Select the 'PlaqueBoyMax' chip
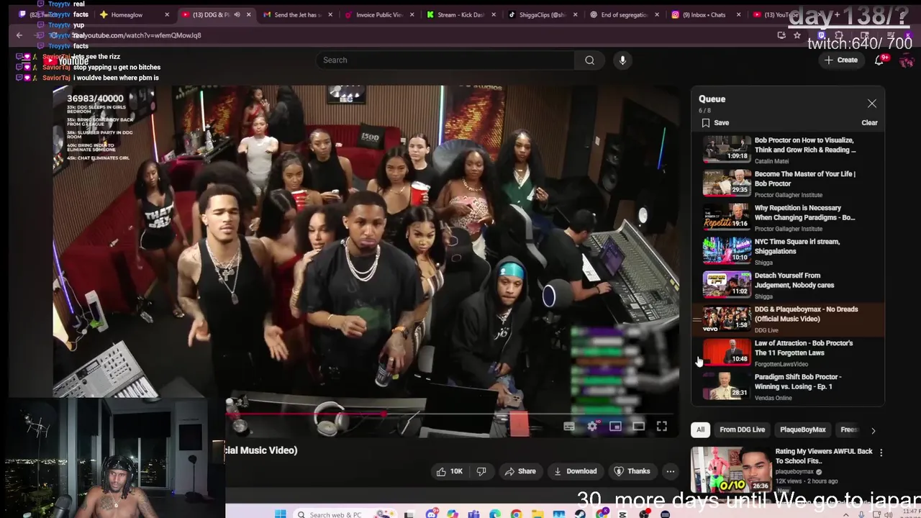The height and width of the screenshot is (518, 921). [802, 430]
